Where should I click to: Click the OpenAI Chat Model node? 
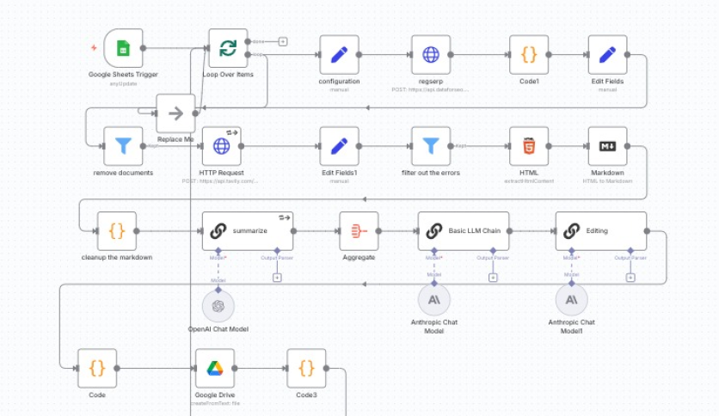[218, 306]
